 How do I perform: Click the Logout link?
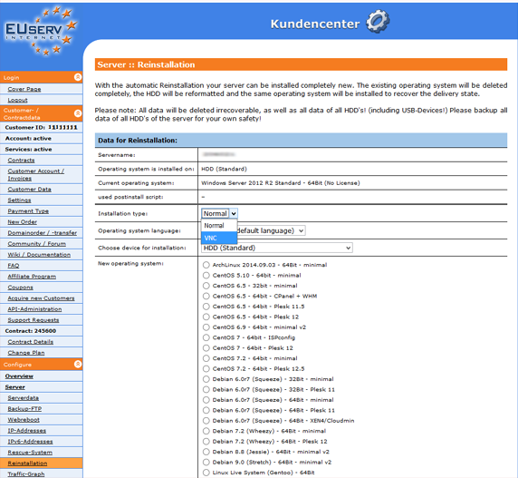click(x=18, y=100)
